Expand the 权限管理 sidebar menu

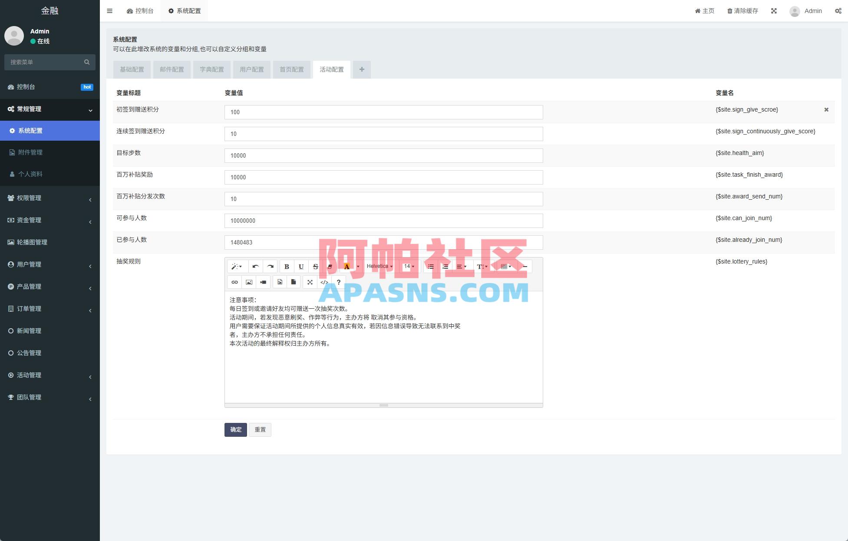tap(49, 198)
